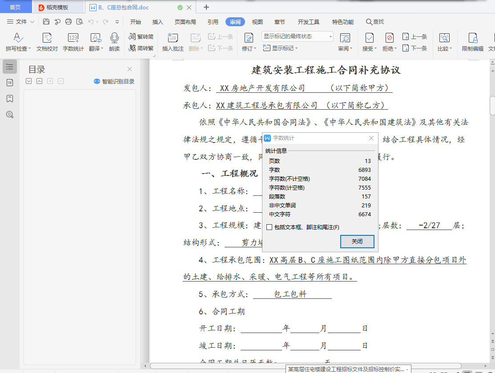Open the 拼写检查 dropdown arrow

coord(30,48)
